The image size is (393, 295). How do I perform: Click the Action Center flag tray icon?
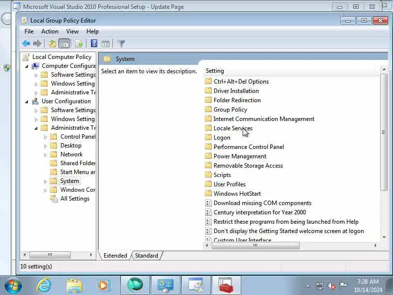click(x=343, y=285)
